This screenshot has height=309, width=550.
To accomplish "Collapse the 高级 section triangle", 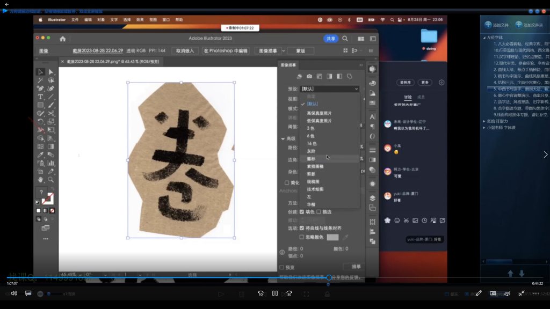I will pos(283,138).
